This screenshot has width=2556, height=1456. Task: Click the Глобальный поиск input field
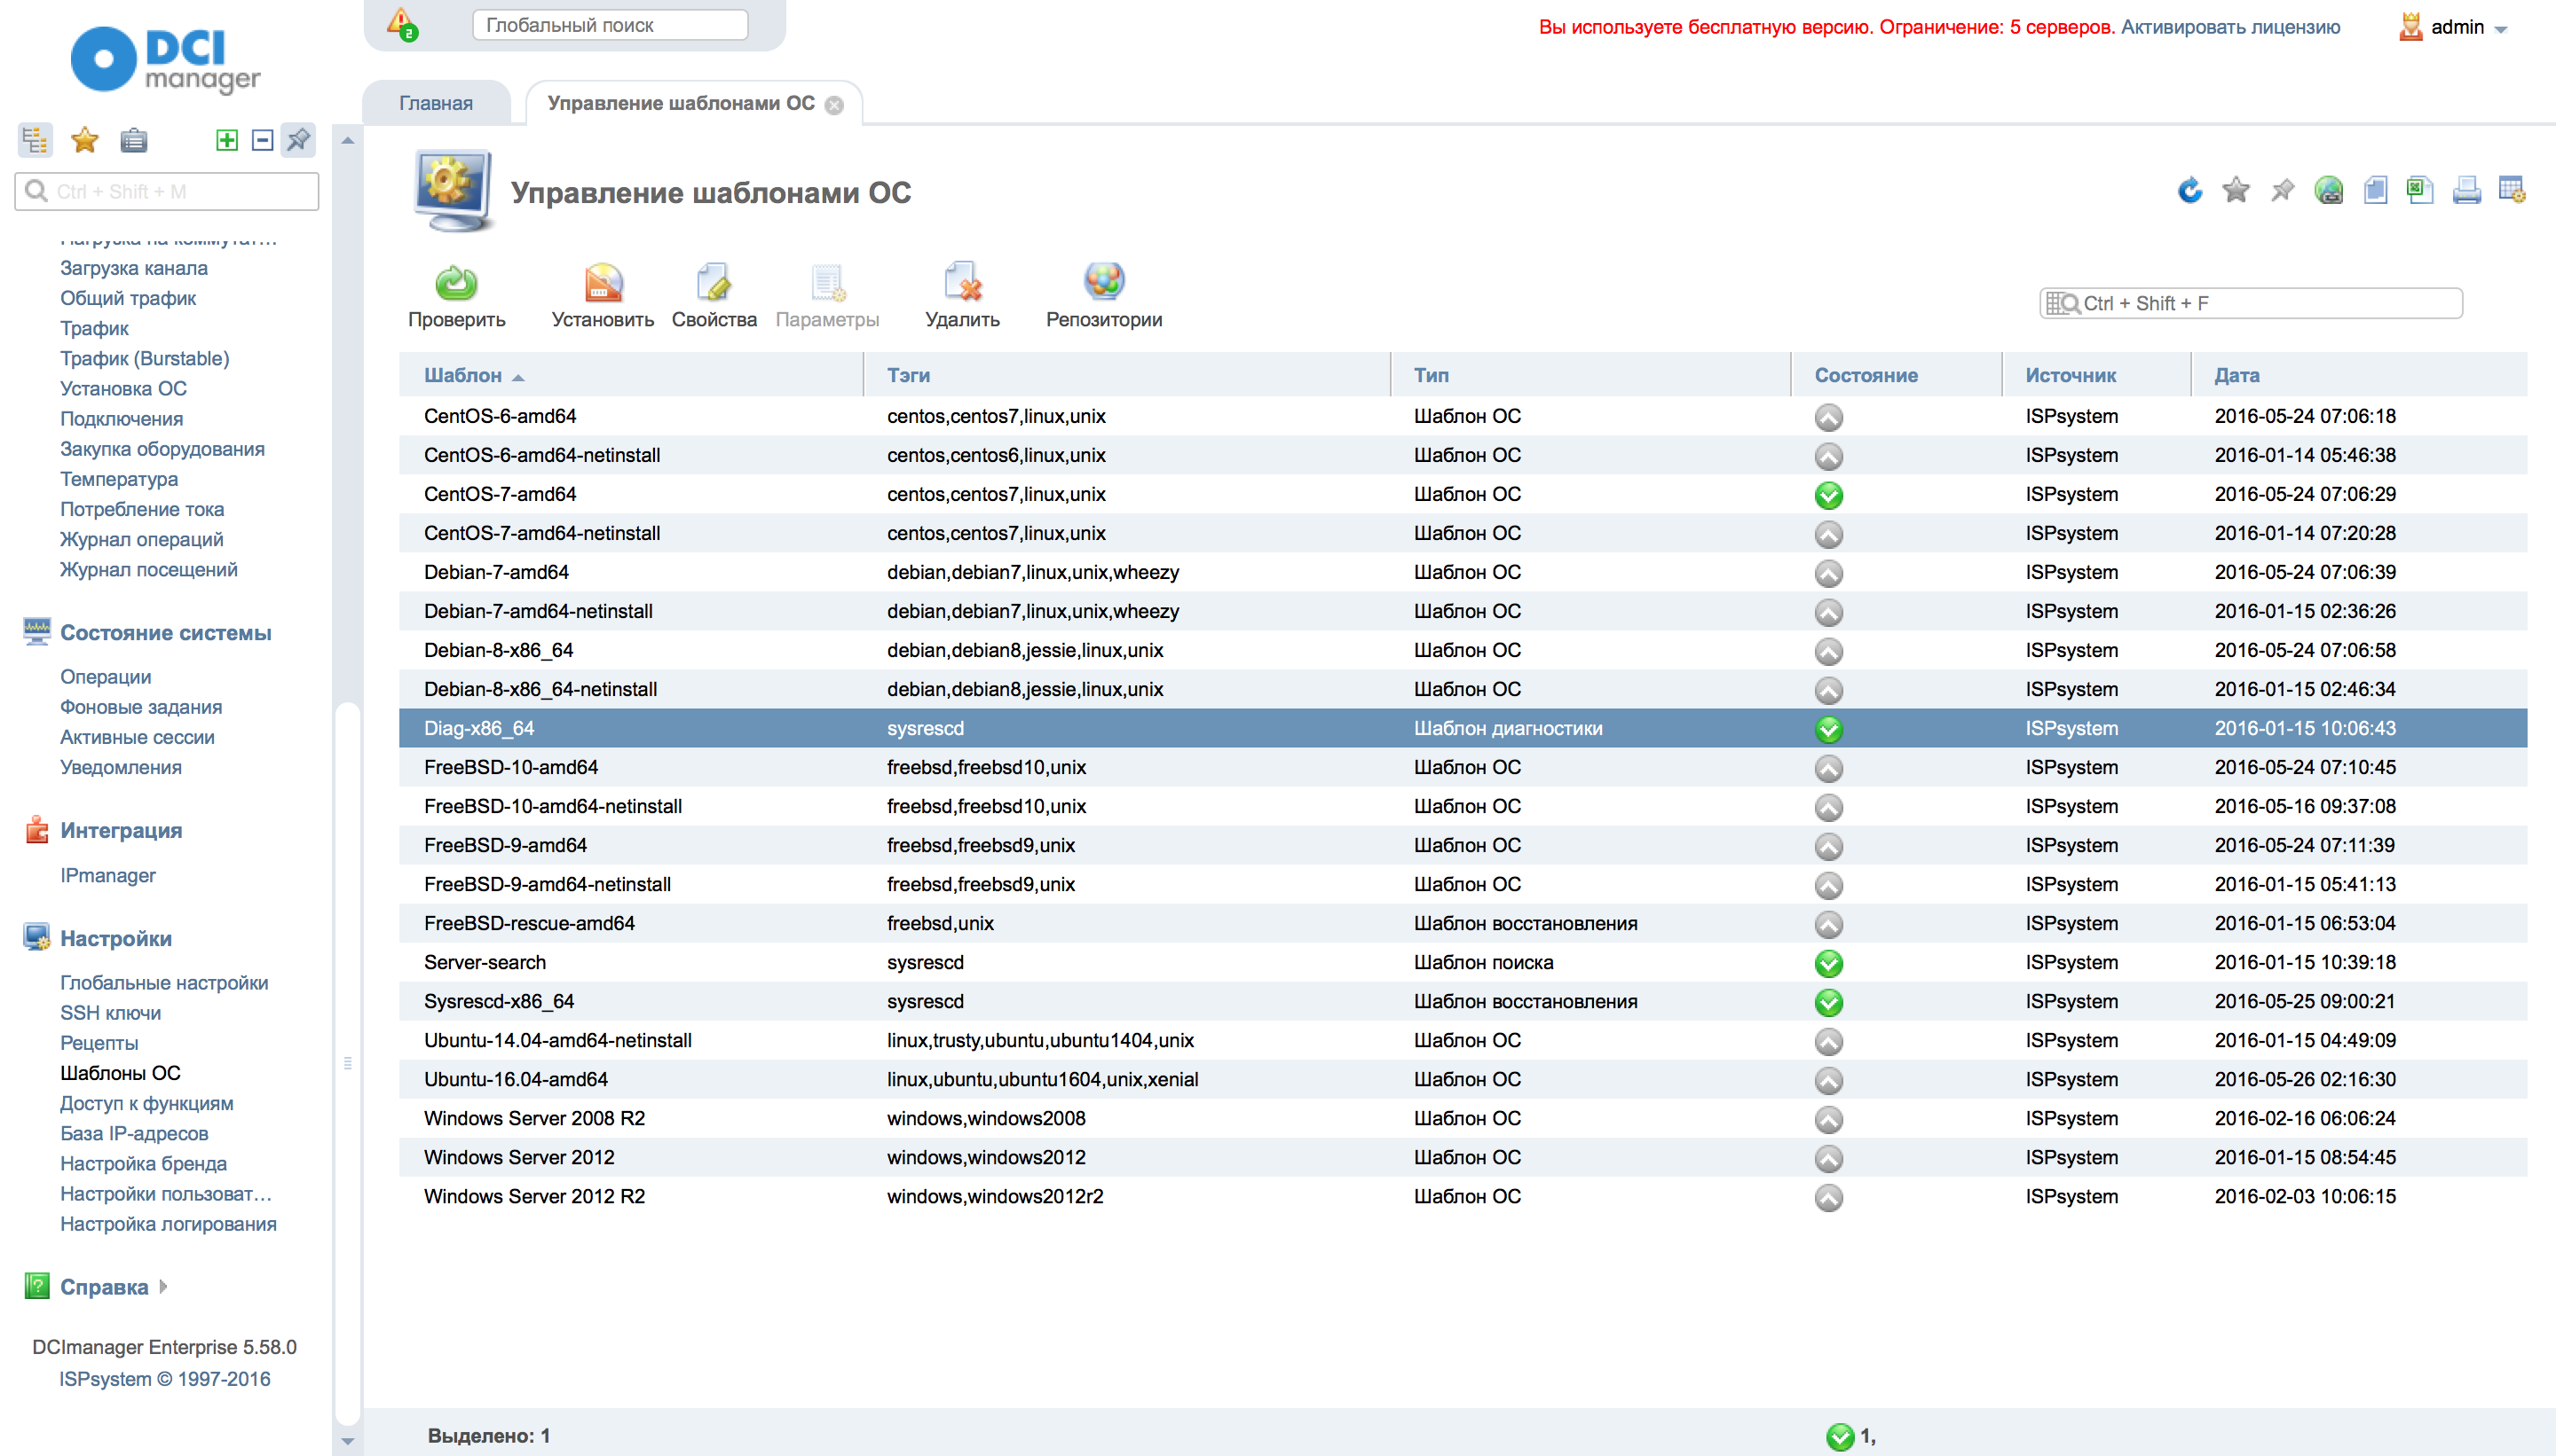(x=610, y=25)
